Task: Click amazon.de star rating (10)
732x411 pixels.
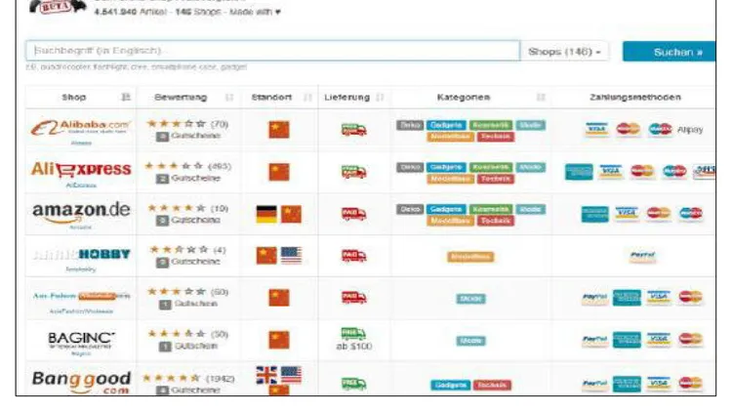Action: pyautogui.click(x=177, y=208)
